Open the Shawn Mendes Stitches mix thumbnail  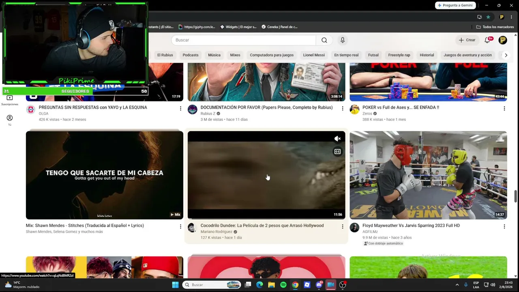pos(105,175)
